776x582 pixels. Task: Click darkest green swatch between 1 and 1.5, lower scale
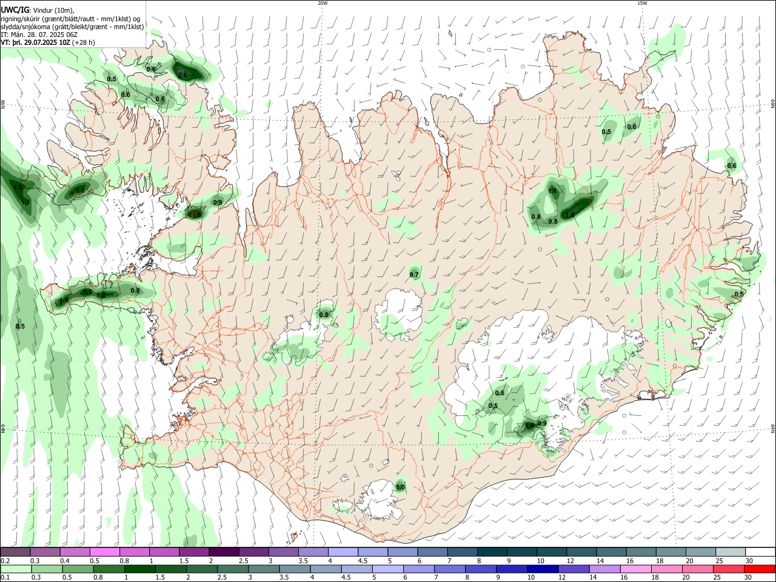(139, 569)
